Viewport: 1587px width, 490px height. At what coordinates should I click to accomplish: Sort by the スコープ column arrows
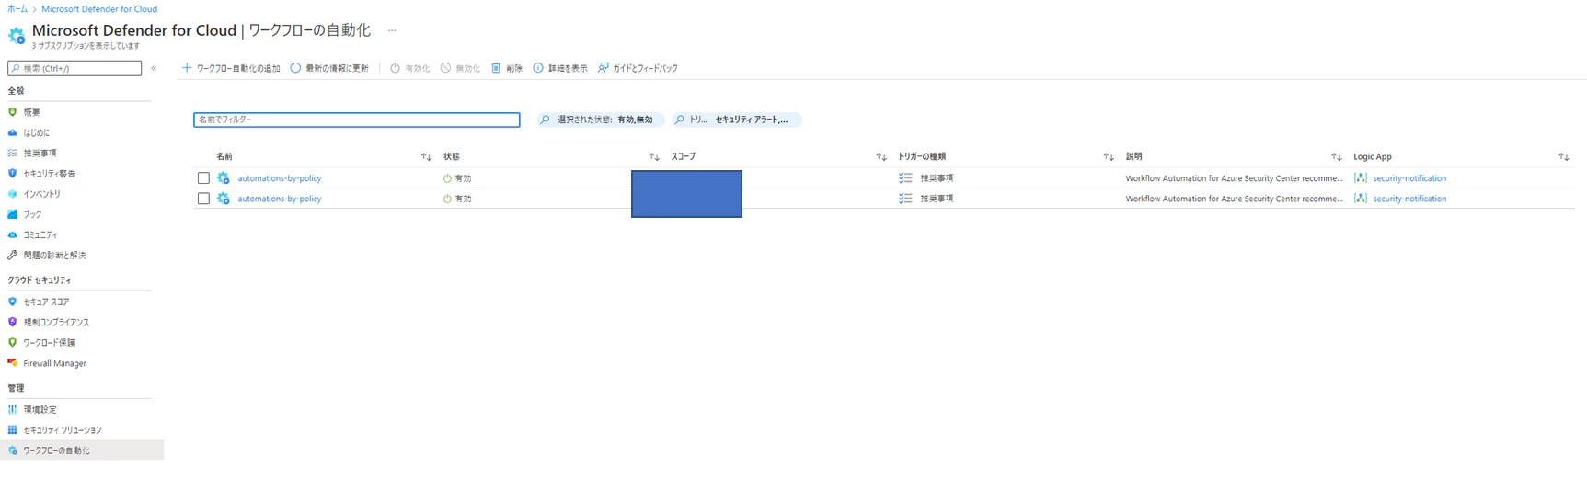click(x=881, y=157)
